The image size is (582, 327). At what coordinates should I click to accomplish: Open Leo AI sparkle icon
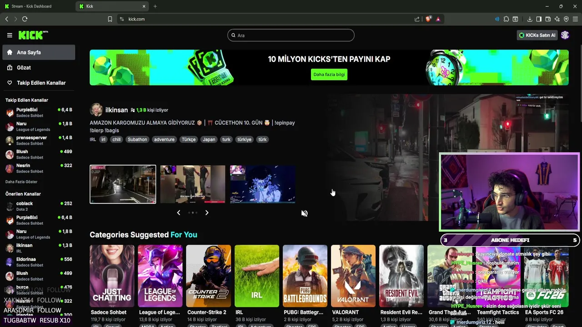(557, 19)
